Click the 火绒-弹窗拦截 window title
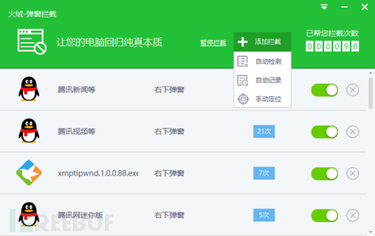Screen dimensions: 375x236 (32, 14)
